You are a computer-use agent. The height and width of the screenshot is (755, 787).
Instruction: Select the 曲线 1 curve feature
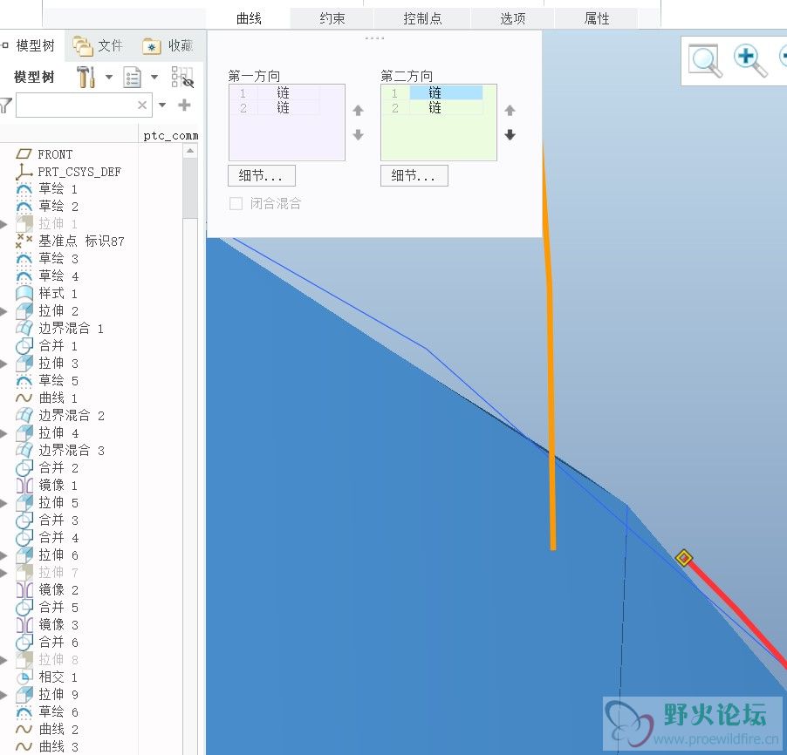click(x=46, y=398)
